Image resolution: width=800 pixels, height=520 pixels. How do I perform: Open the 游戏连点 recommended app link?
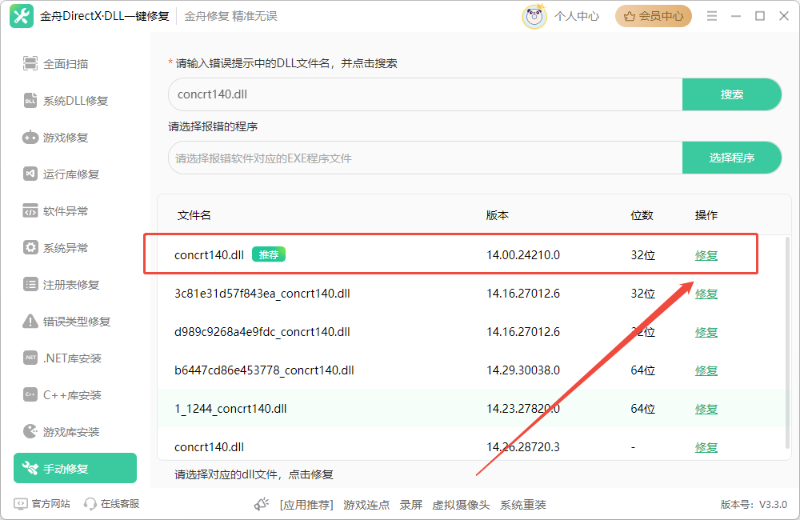point(366,505)
